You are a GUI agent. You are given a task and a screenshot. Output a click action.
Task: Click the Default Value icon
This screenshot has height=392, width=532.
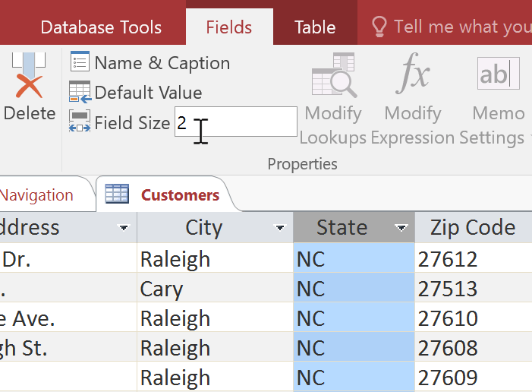coord(80,92)
